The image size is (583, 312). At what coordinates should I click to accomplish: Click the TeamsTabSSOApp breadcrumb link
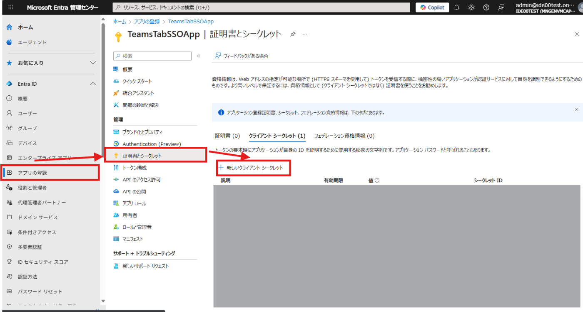point(191,21)
